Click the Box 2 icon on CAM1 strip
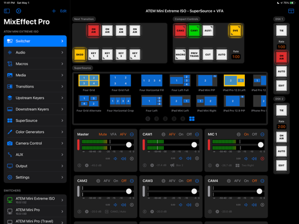Viewport: 299px width, 224px height. (x=172, y=165)
